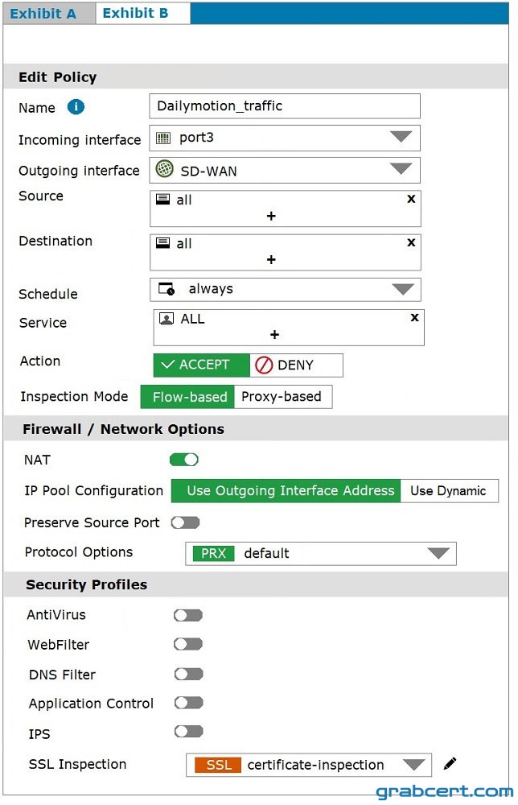The image size is (518, 805).
Task: Enable the Application Control toggle
Action: (189, 702)
